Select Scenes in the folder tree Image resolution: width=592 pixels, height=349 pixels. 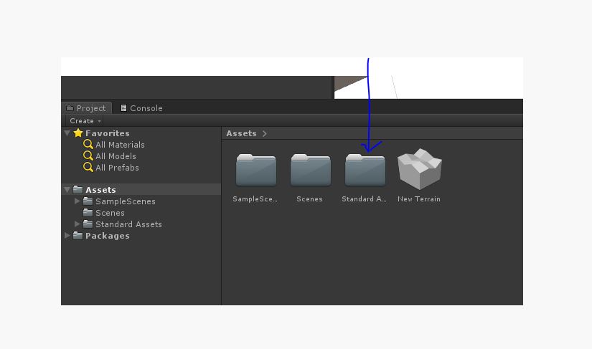click(110, 213)
